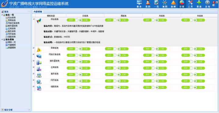The width and height of the screenshot is (219, 113).
Task: Collapse the 报表一览 tree node arrow
Action: tap(2, 15)
